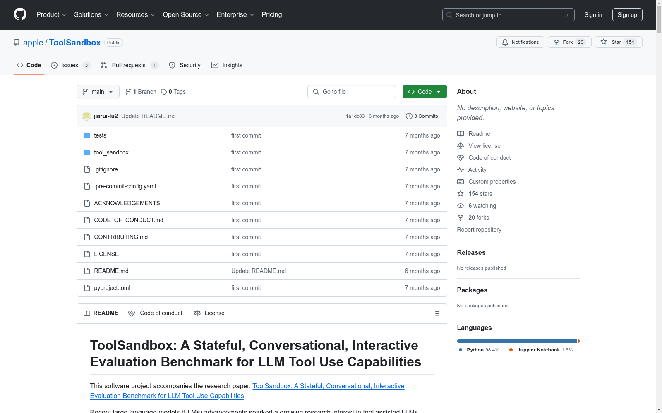This screenshot has width=662, height=413.
Task: Click the Sign up button
Action: point(627,15)
